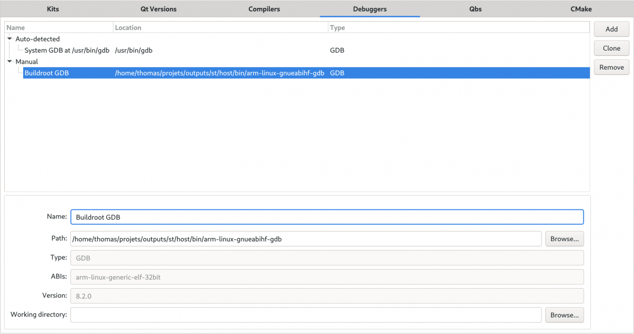Click the ABIs field arm-linux-generic-elf-32bit

pos(327,276)
